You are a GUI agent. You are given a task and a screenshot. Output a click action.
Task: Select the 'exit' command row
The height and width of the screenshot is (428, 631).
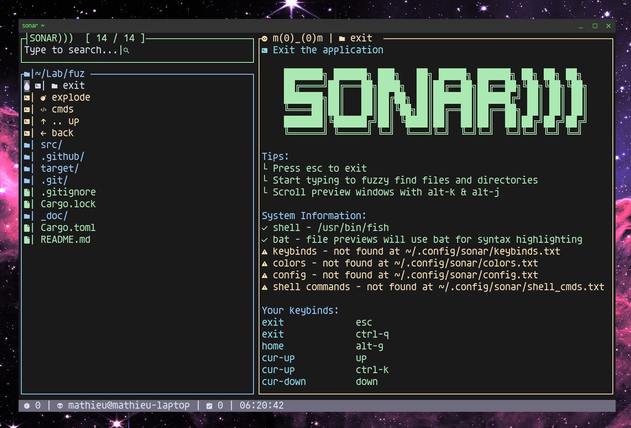[x=137, y=86]
